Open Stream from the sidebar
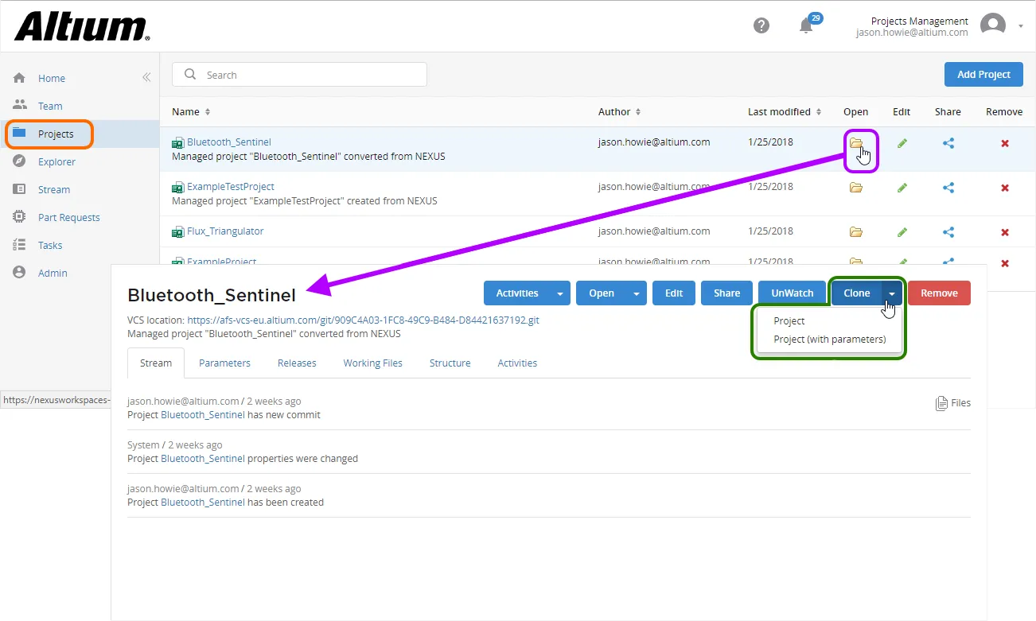This screenshot has width=1036, height=621. [x=54, y=189]
